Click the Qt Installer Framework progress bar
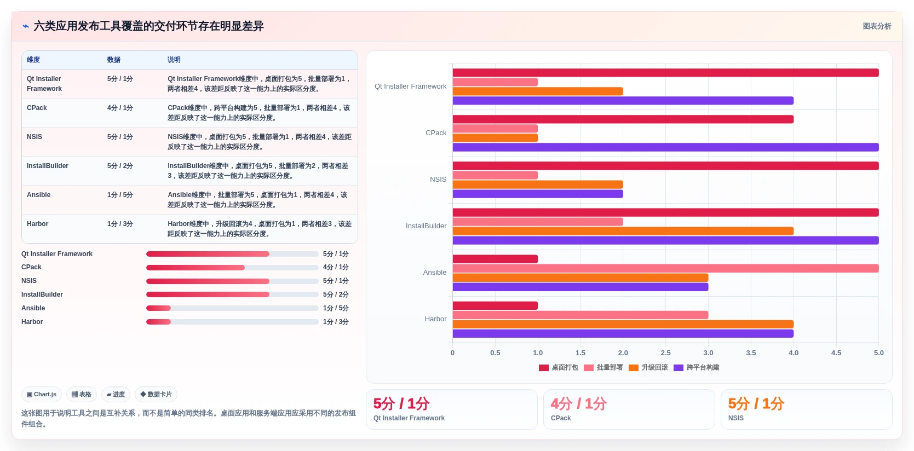The height and width of the screenshot is (451, 914). tap(232, 254)
